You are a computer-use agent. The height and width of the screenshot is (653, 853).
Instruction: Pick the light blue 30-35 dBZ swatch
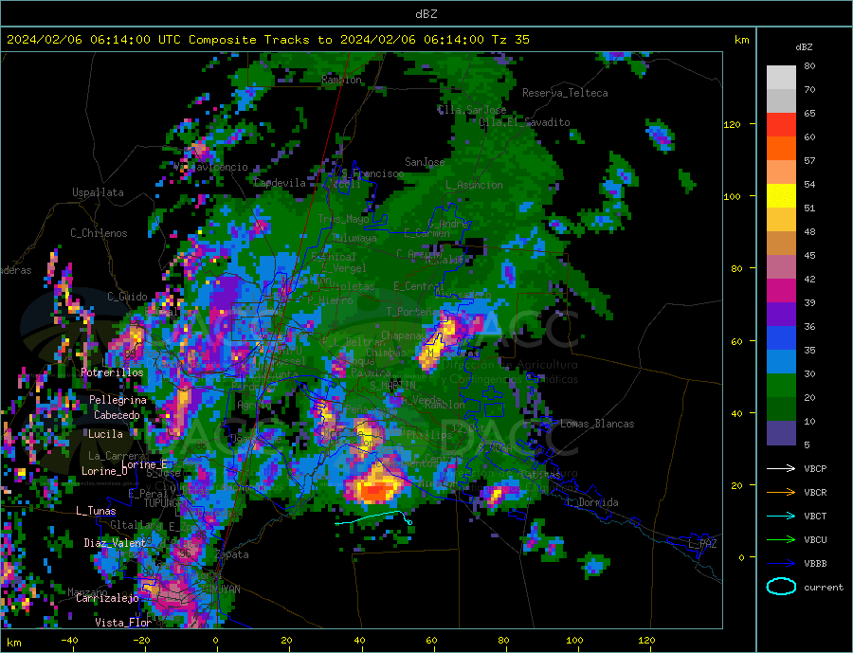781,362
